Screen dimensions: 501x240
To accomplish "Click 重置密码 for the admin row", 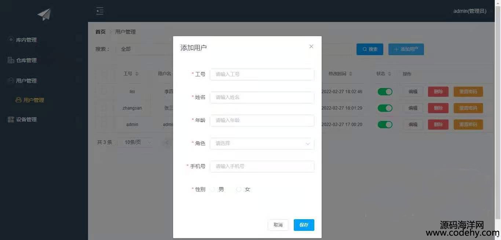I will (x=468, y=125).
